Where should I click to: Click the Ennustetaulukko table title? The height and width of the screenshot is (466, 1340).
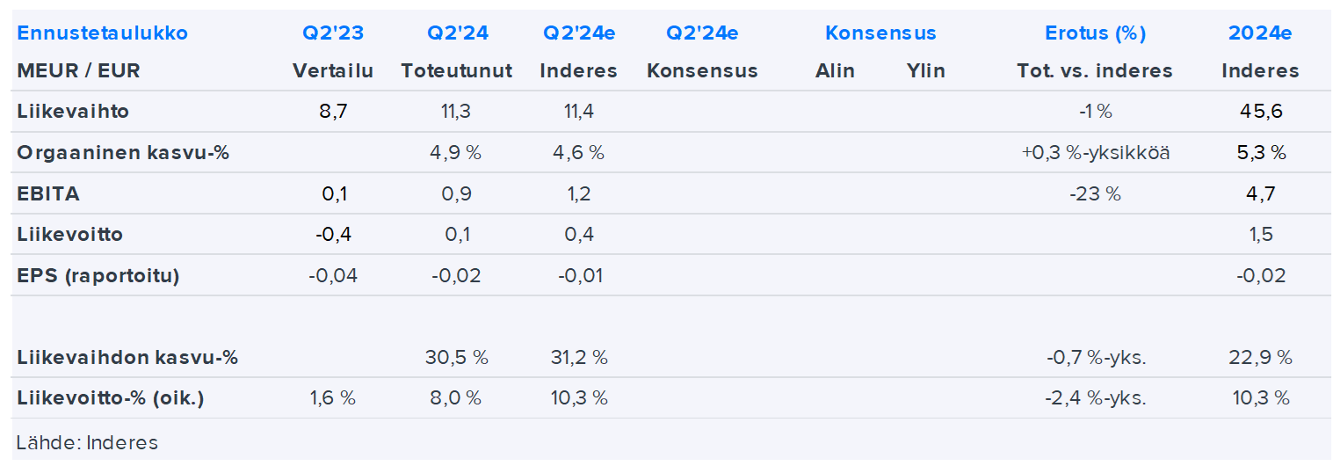103,33
